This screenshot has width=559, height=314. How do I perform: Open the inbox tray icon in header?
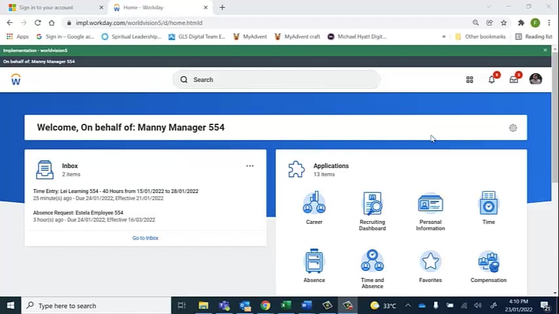(514, 80)
